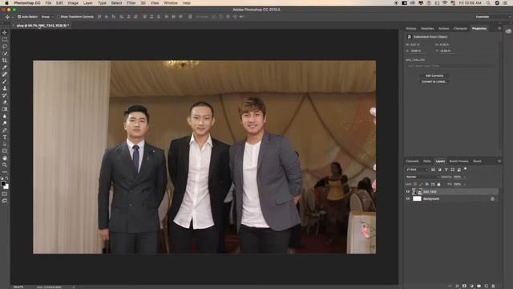Screen dimensions: 513x289
Task: Click the background color swatch
Action: tap(6, 187)
